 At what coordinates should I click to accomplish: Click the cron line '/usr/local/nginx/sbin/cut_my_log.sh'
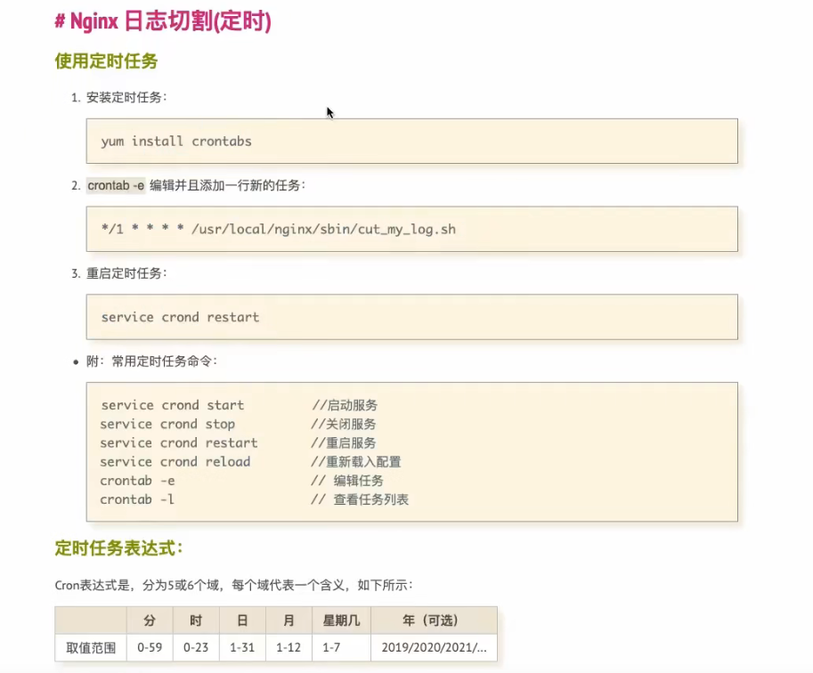point(323,229)
